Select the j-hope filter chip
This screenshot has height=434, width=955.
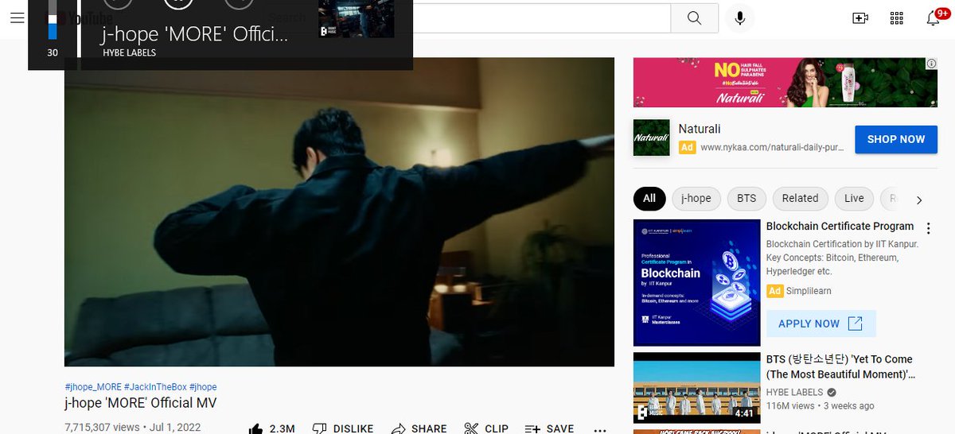coord(696,198)
